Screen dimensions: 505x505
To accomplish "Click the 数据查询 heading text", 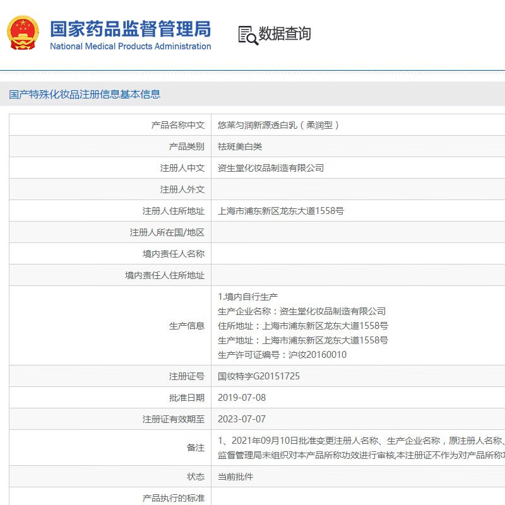I will pos(285,33).
